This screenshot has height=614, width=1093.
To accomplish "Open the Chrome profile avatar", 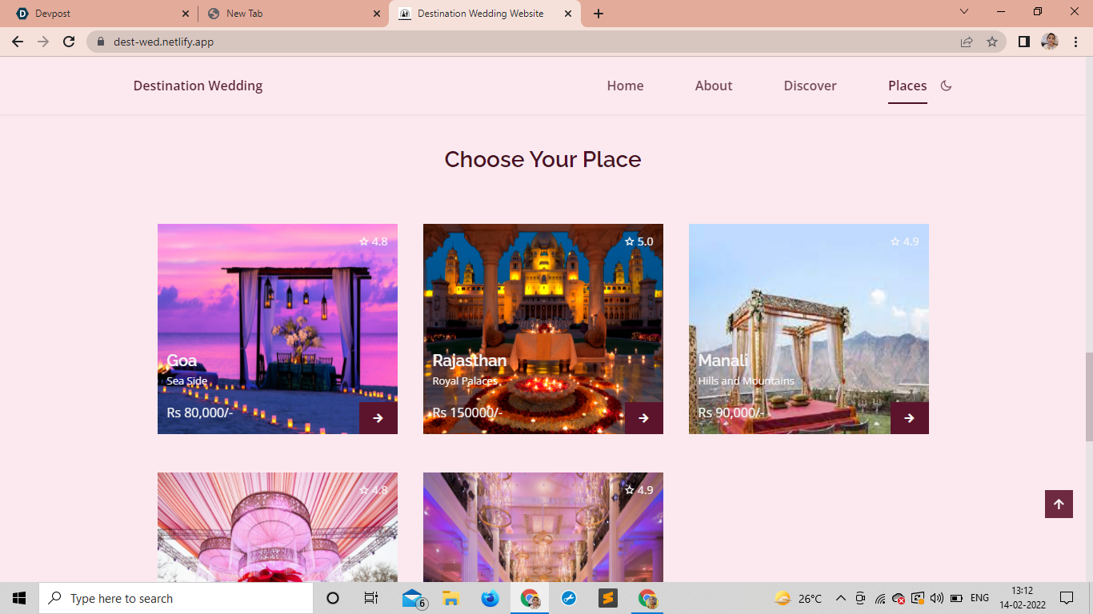I will click(1050, 42).
